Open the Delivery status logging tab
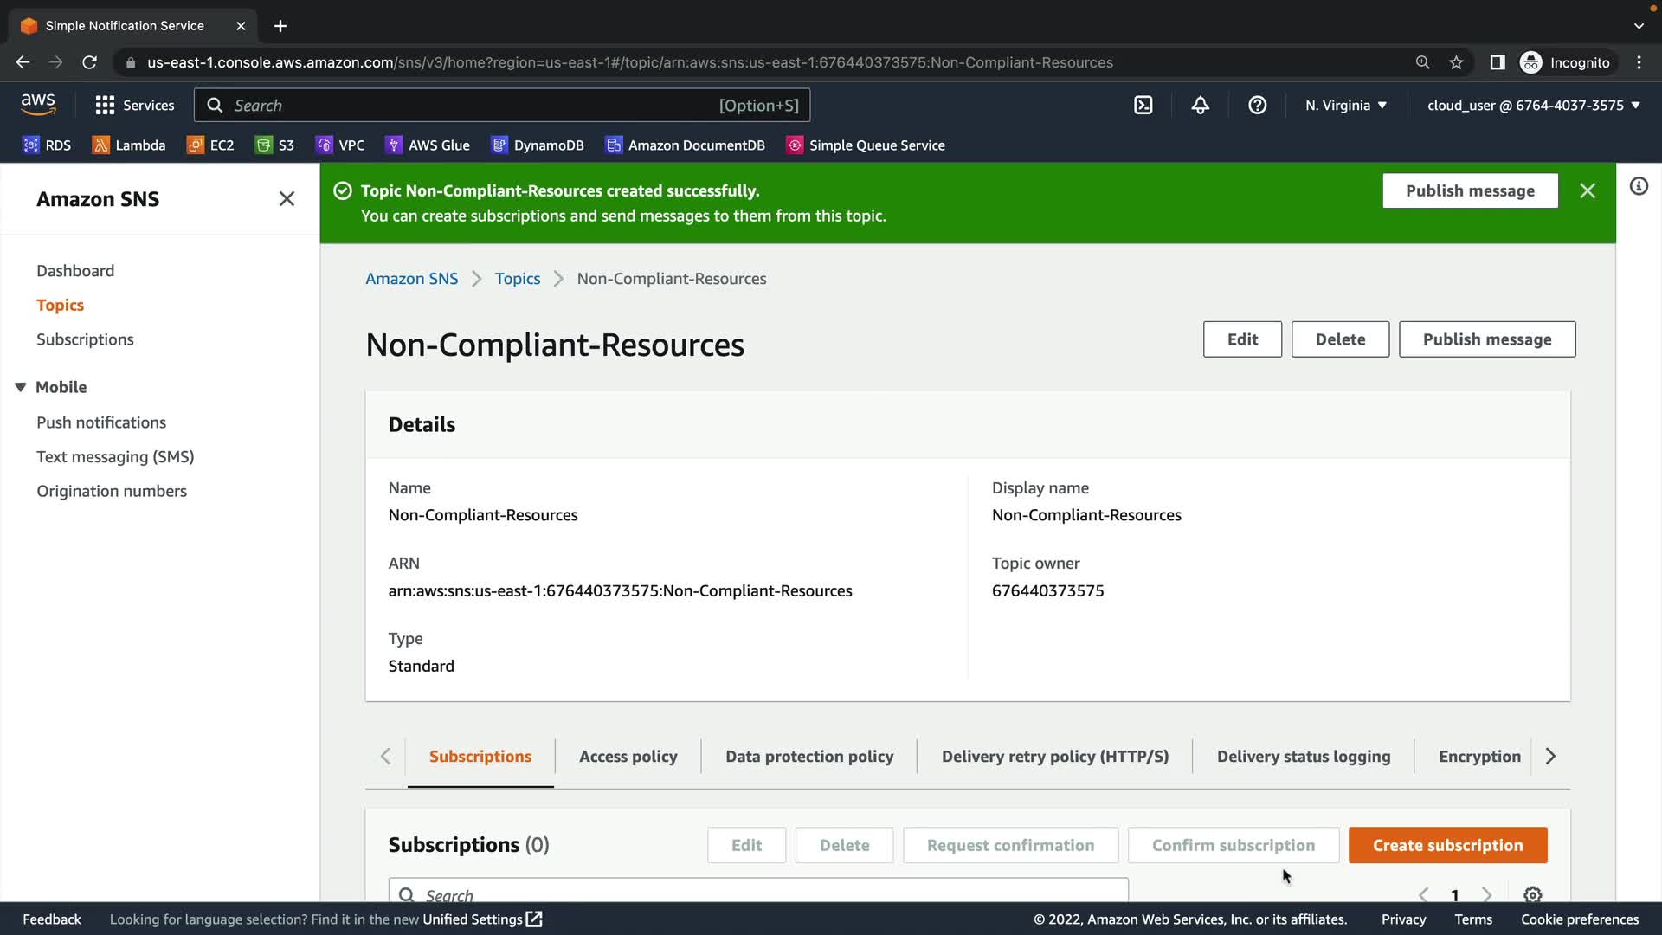The image size is (1662, 935). [1303, 756]
